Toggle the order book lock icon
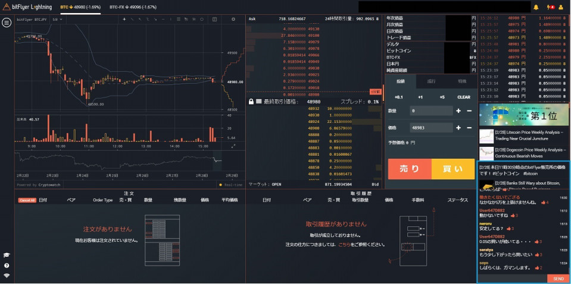 [251, 102]
